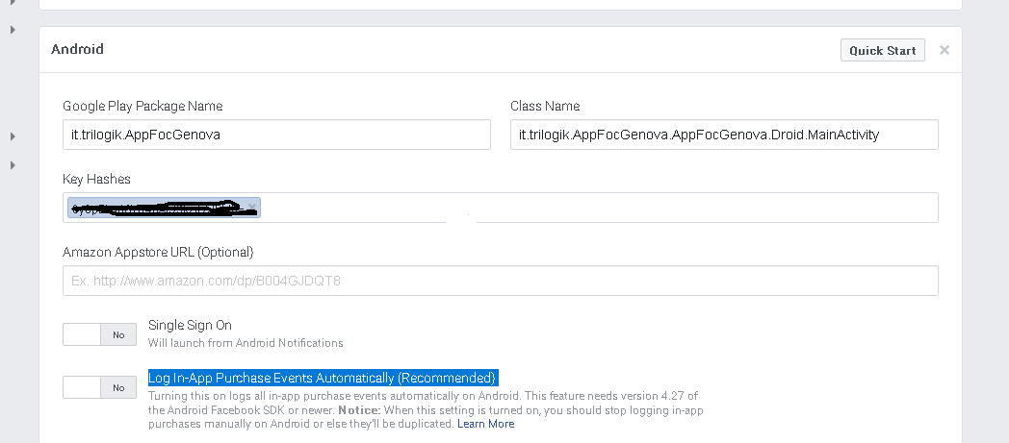Focus the Amazon Appstore URL field
Image resolution: width=1009 pixels, height=443 pixels.
point(500,281)
